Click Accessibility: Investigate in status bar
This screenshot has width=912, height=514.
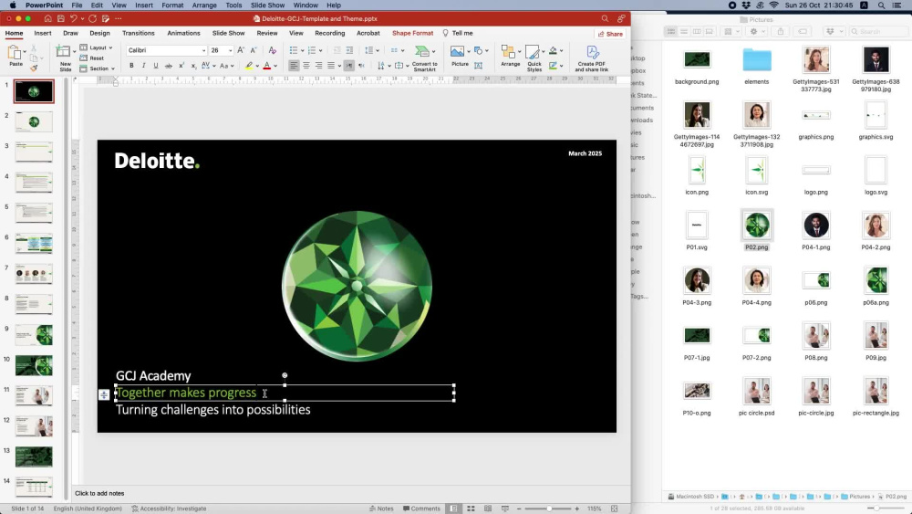pos(169,509)
